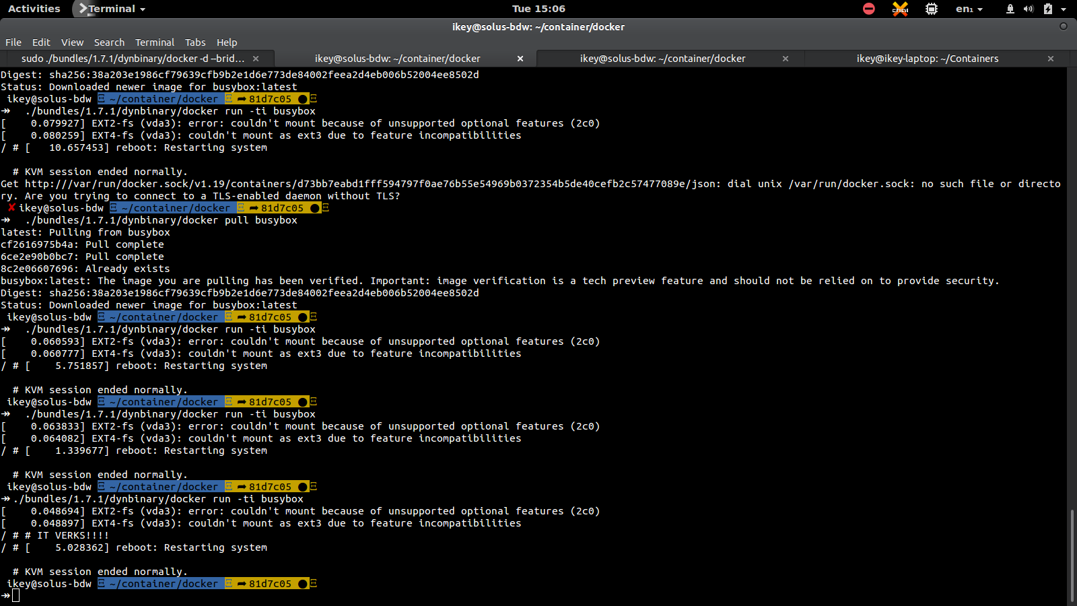1077x606 pixels.
Task: Open the system menu arrow
Action: (x=1064, y=9)
